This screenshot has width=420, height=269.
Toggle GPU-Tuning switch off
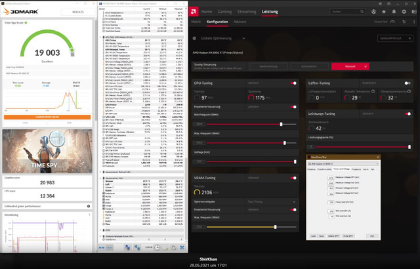[293, 83]
